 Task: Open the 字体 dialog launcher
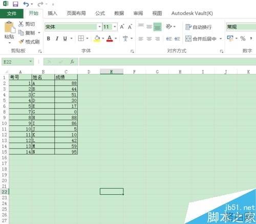(x=132, y=51)
